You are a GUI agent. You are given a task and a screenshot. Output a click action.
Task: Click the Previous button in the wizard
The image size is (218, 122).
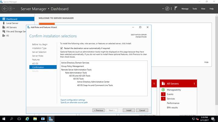tap(99, 110)
